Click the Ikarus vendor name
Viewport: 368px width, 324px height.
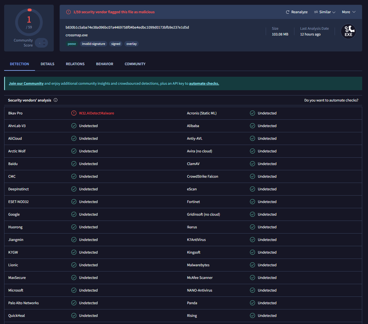coord(192,227)
